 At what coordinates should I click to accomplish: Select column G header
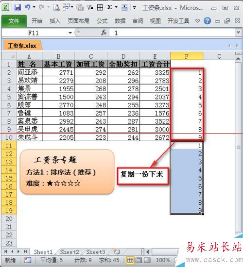point(219,56)
